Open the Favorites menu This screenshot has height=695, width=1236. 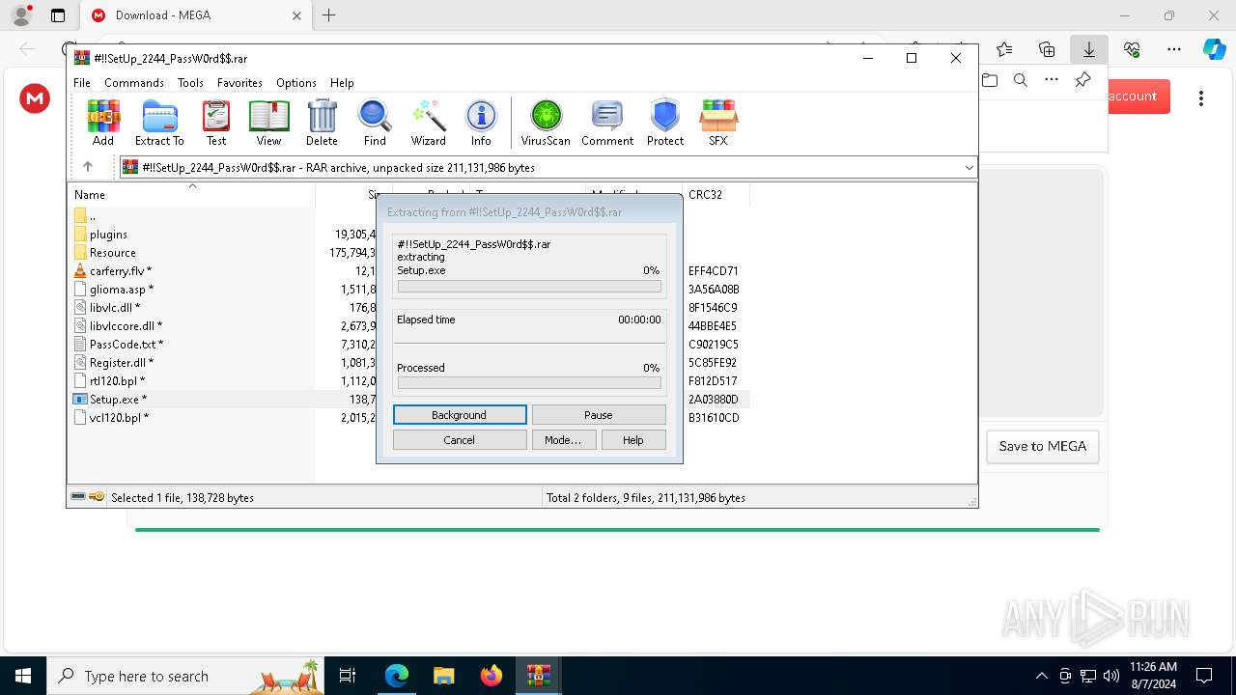coord(239,83)
